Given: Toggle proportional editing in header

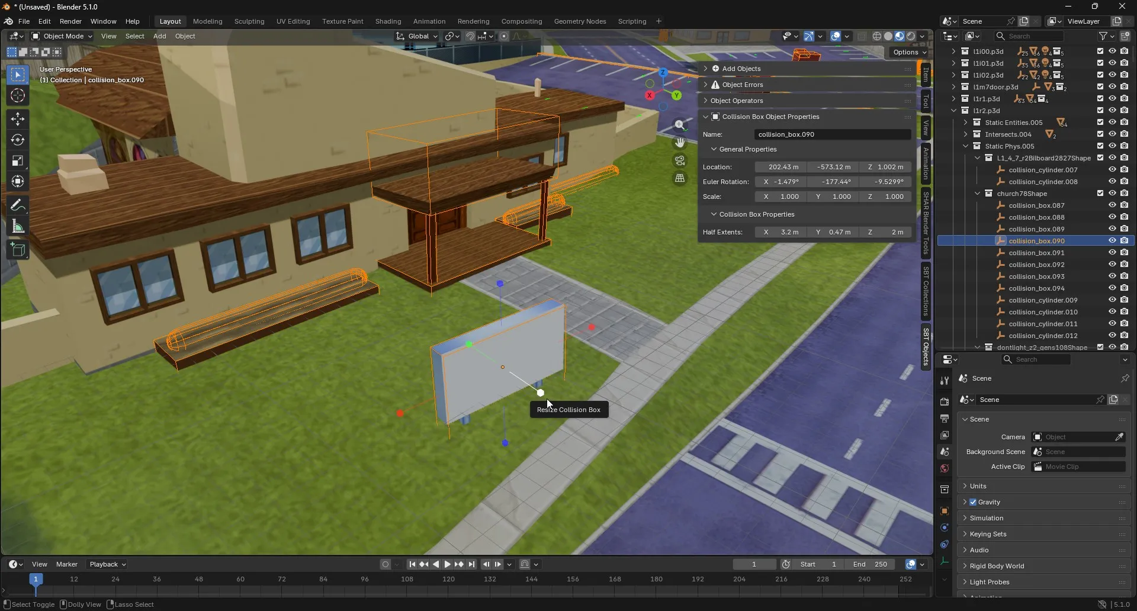Looking at the screenshot, I should (504, 36).
